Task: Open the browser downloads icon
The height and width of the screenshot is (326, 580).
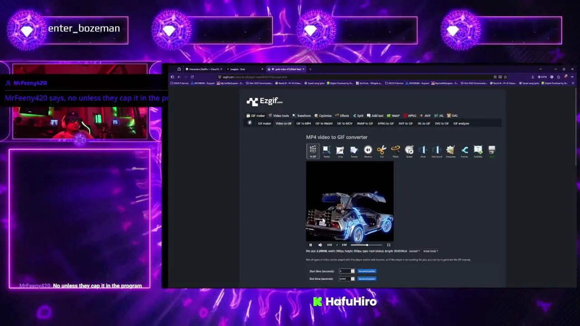Action: pyautogui.click(x=533, y=77)
